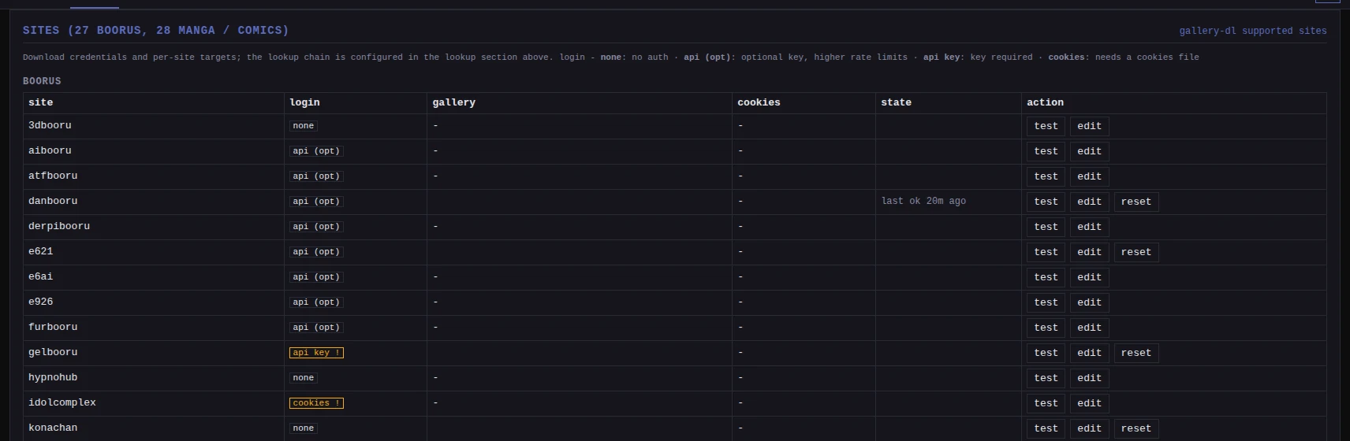
Task: Test the e6ai site
Action: 1046,277
